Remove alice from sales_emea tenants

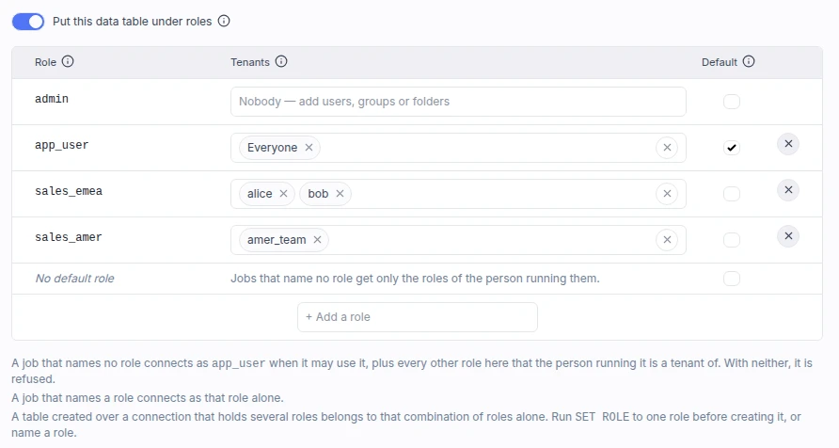coord(284,194)
